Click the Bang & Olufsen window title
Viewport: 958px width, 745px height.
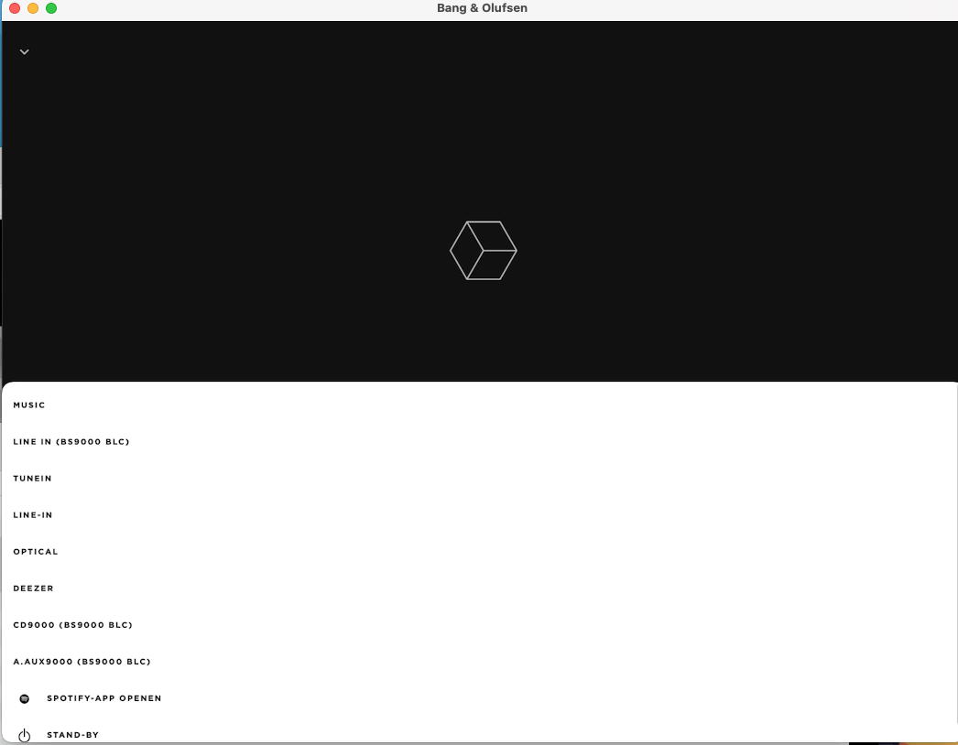pyautogui.click(x=482, y=8)
